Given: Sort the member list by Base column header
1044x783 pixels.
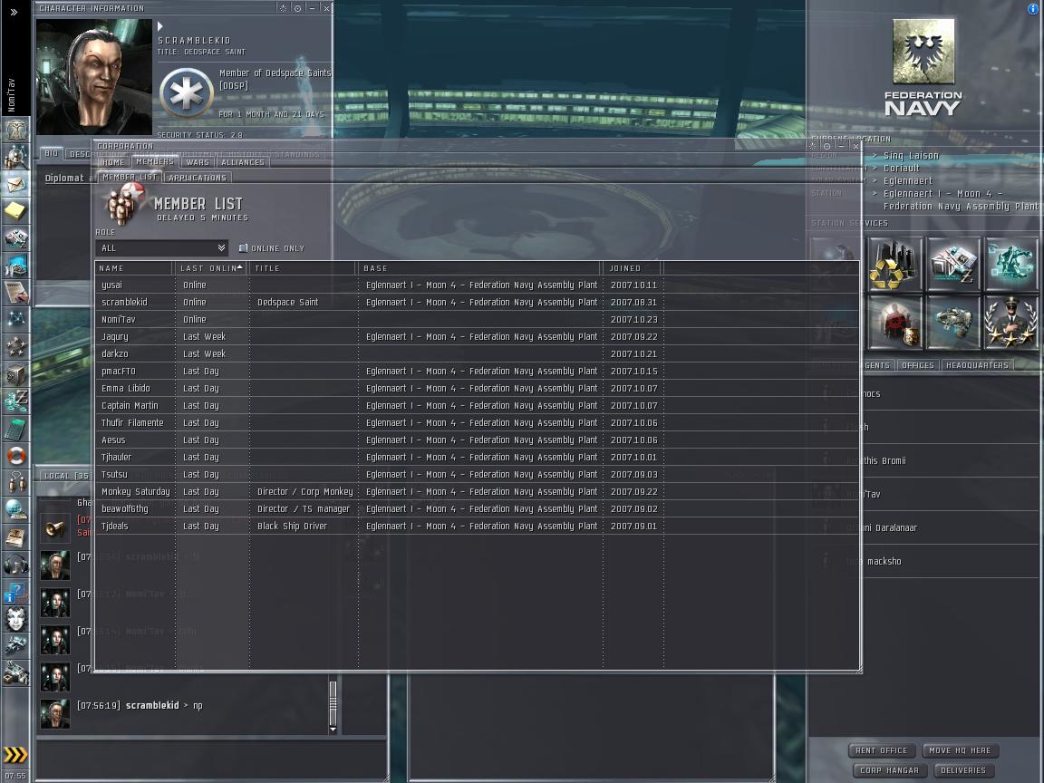Looking at the screenshot, I should pos(480,267).
